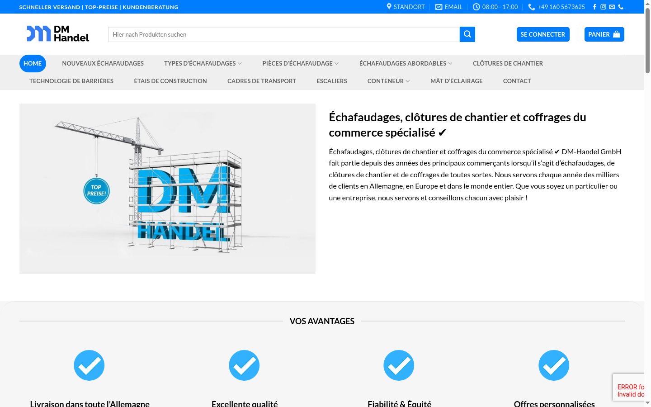Open TECHNOLOGIE DE BARRIÈRES menu item
651x407 pixels.
71,81
